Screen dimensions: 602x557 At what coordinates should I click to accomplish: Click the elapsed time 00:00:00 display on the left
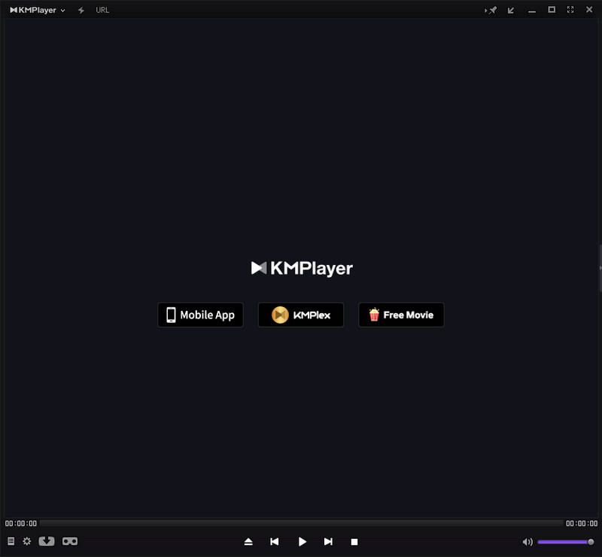21,523
